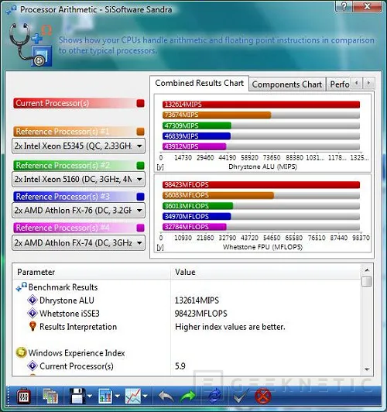Click the Value column header
This screenshot has width=387, height=412.
[x=266, y=272]
